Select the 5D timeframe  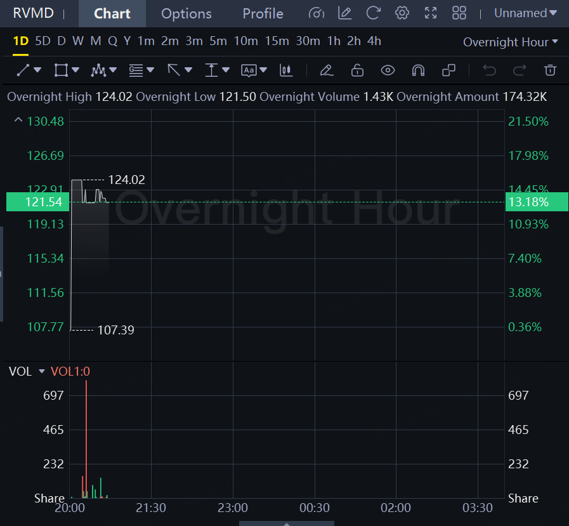coord(43,41)
